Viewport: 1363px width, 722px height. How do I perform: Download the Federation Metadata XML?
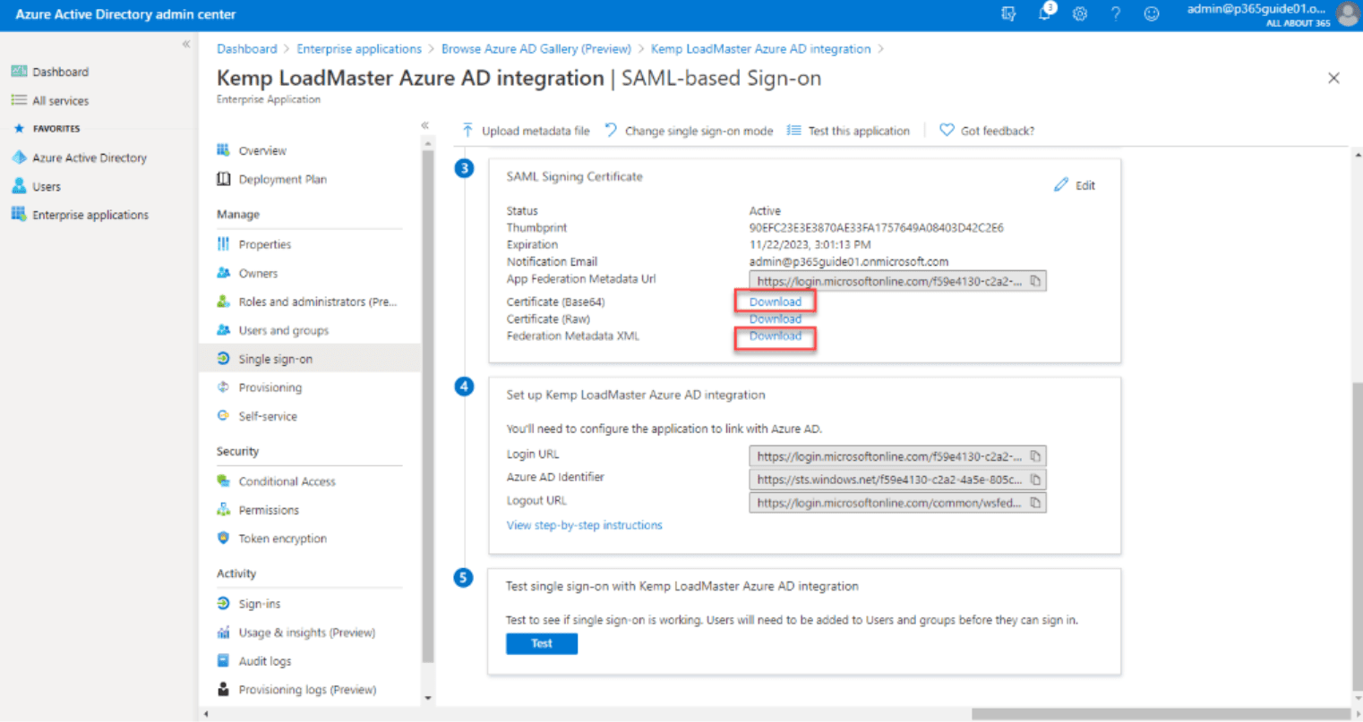[775, 336]
